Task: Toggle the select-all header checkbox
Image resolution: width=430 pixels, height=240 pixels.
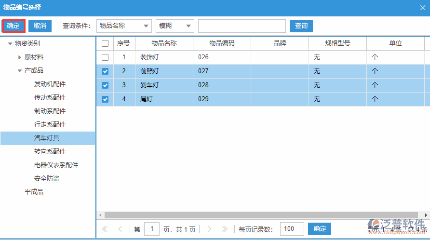Action: 105,43
